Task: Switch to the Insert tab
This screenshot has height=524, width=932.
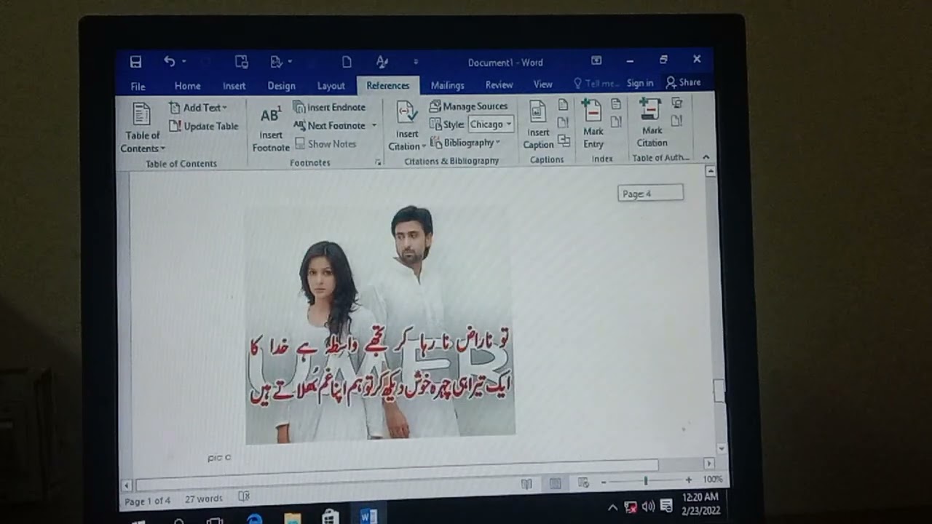Action: click(x=234, y=86)
